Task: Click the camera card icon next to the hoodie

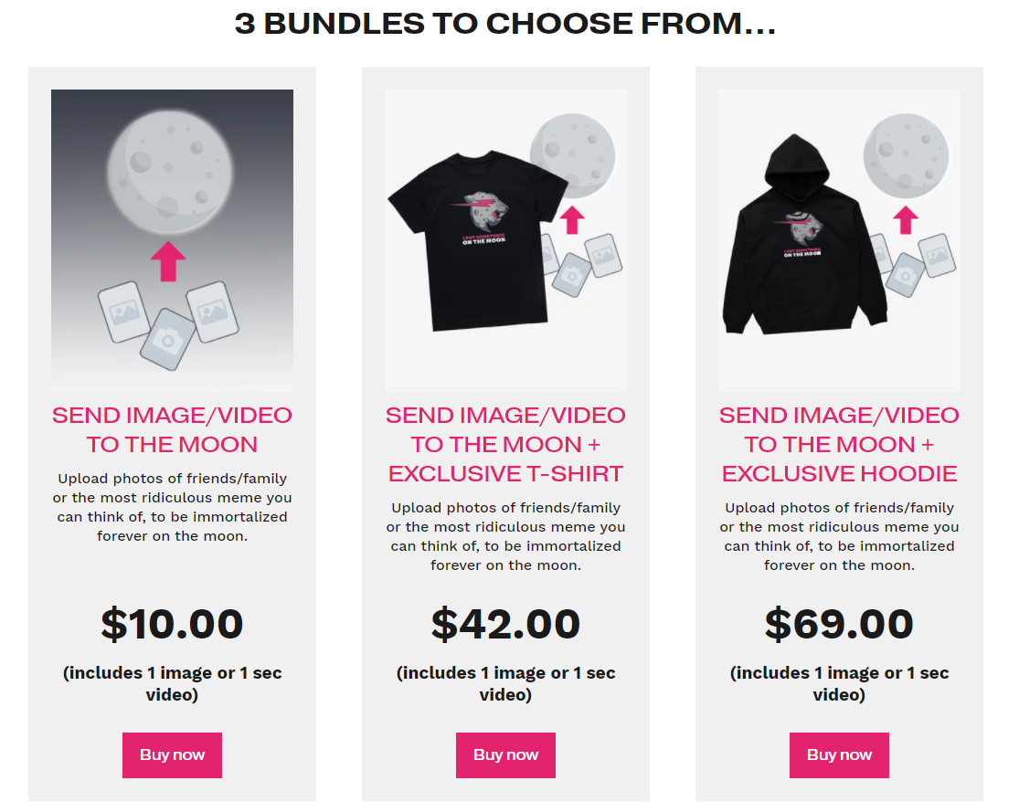Action: [906, 275]
